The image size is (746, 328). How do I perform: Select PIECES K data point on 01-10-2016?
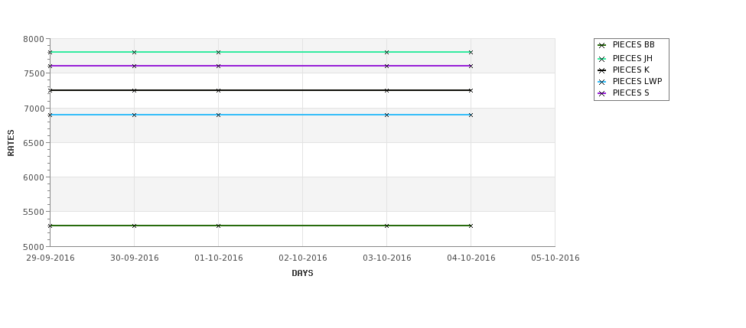coord(218,90)
